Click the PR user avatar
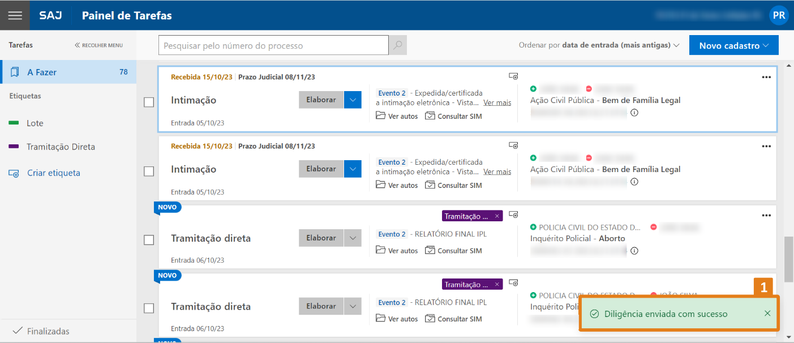This screenshot has width=794, height=343. point(779,15)
